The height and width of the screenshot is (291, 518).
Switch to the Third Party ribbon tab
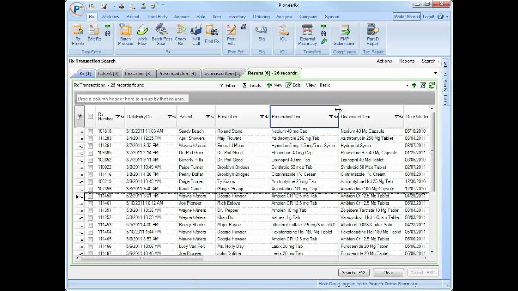pos(157,17)
